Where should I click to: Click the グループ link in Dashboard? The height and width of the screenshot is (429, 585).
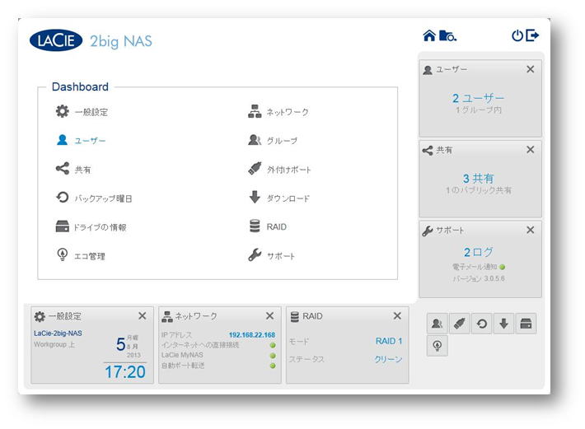(282, 141)
